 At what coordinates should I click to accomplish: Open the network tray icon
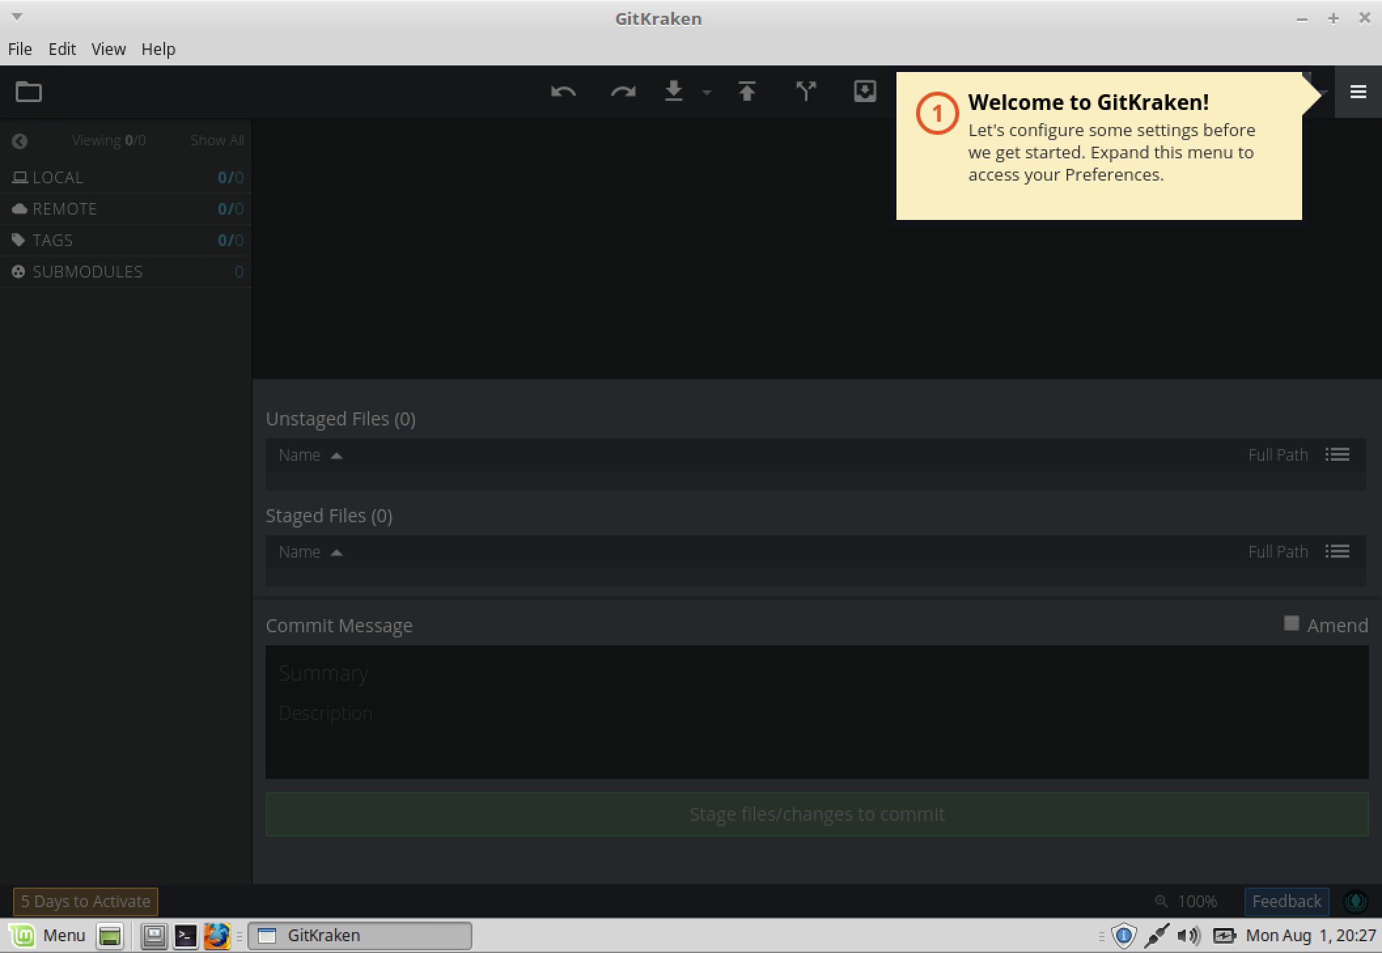(1156, 936)
